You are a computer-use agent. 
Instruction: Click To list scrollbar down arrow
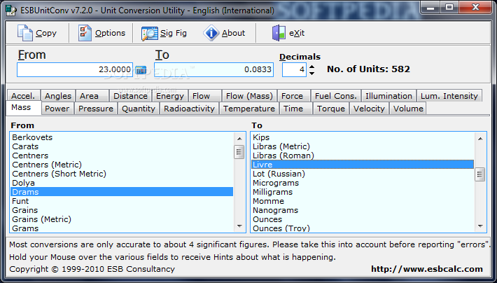(480, 226)
